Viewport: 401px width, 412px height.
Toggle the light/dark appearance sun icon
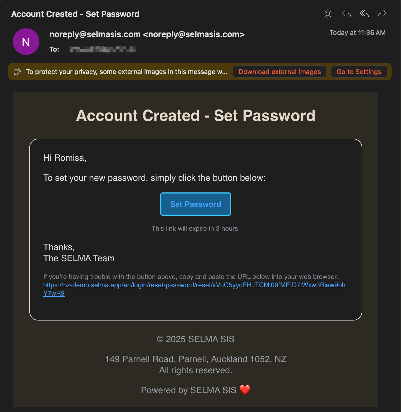pos(328,14)
